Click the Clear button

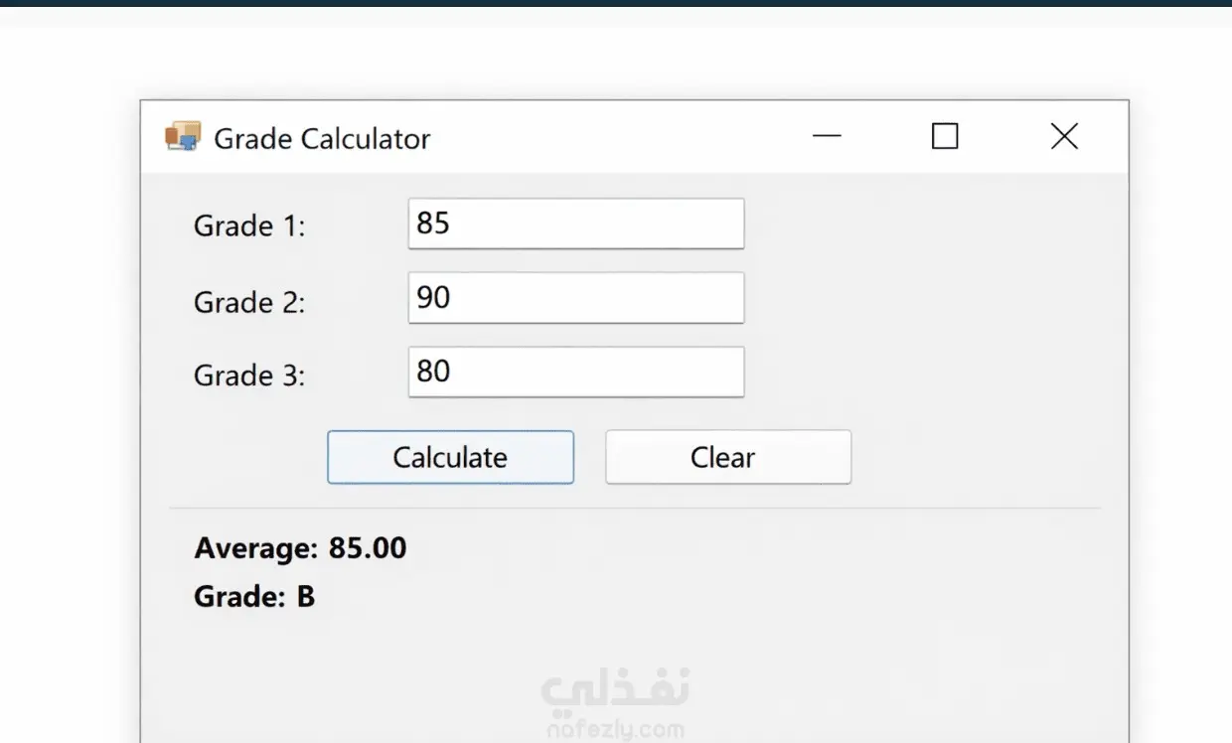(x=728, y=457)
